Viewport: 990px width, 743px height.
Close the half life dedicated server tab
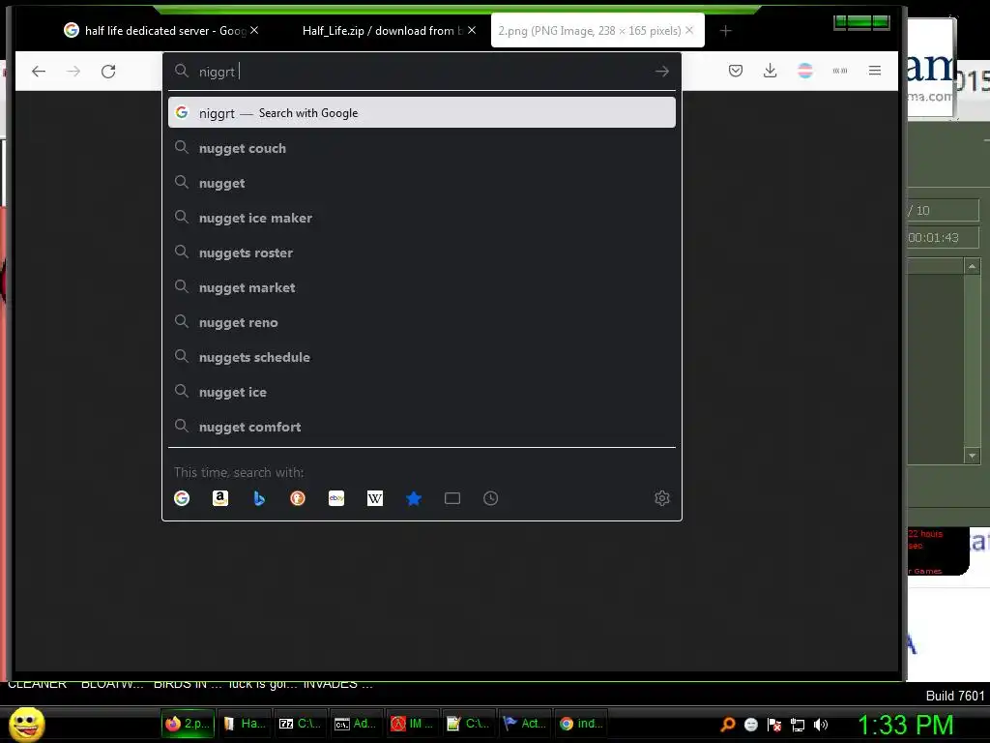point(254,30)
